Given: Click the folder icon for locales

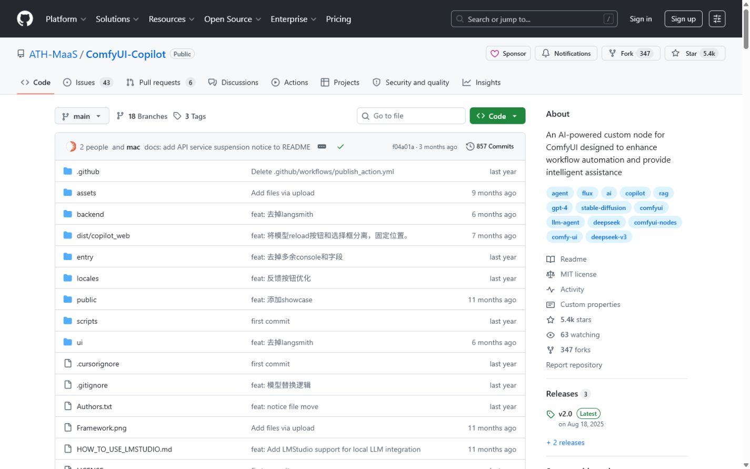Looking at the screenshot, I should [x=67, y=278].
